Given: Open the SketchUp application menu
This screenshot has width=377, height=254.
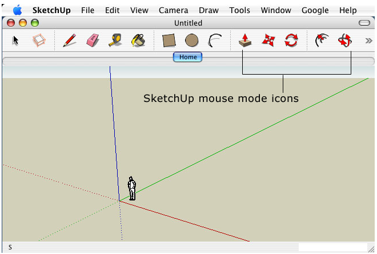Looking at the screenshot, I should point(51,10).
